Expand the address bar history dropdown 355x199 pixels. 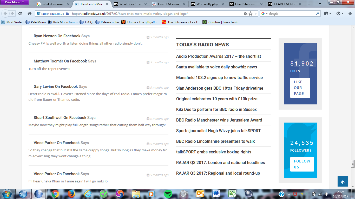tap(256, 13)
